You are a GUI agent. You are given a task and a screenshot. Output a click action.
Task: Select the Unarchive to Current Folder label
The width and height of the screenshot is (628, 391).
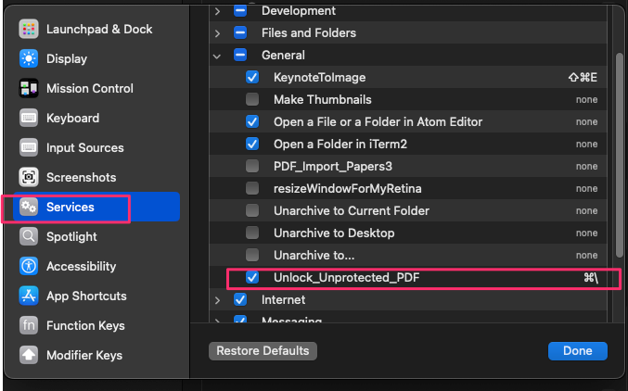tap(352, 210)
